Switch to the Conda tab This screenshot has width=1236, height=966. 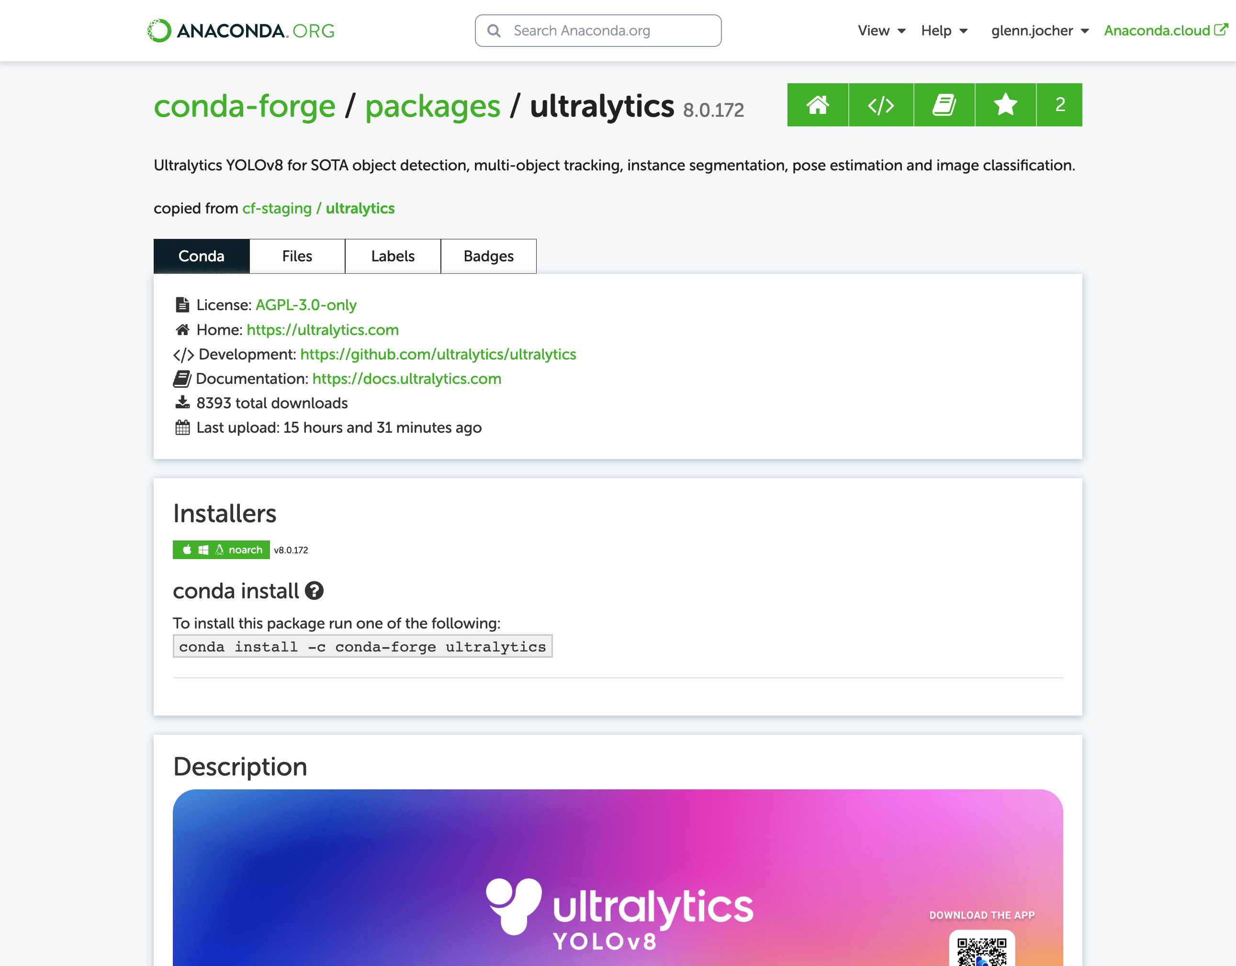(202, 255)
